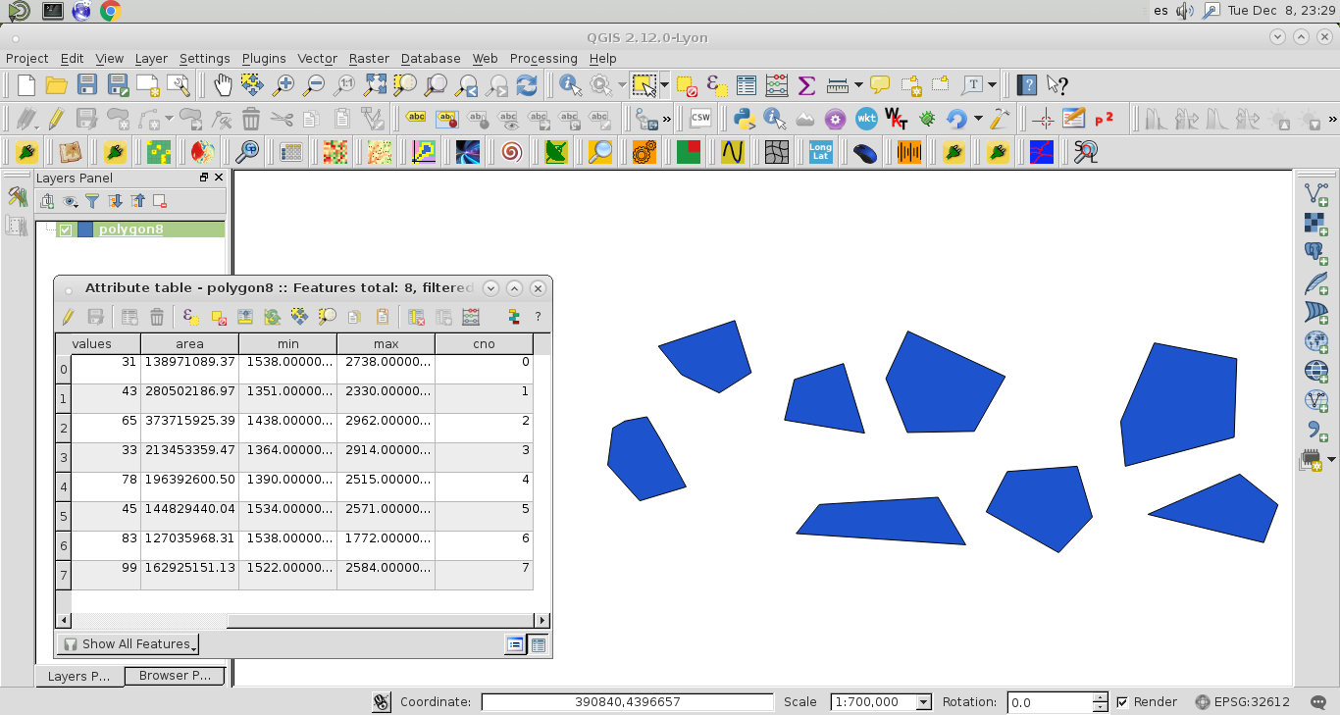Open the Project menu

coord(26,59)
